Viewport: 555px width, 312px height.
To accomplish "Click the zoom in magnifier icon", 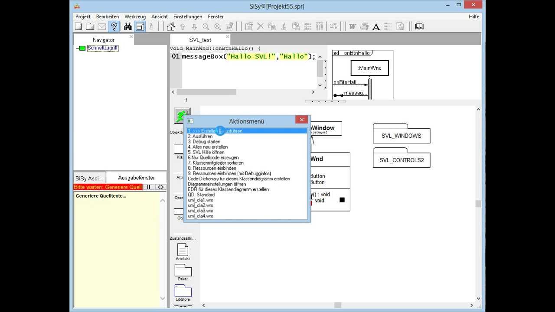I will (x=218, y=26).
